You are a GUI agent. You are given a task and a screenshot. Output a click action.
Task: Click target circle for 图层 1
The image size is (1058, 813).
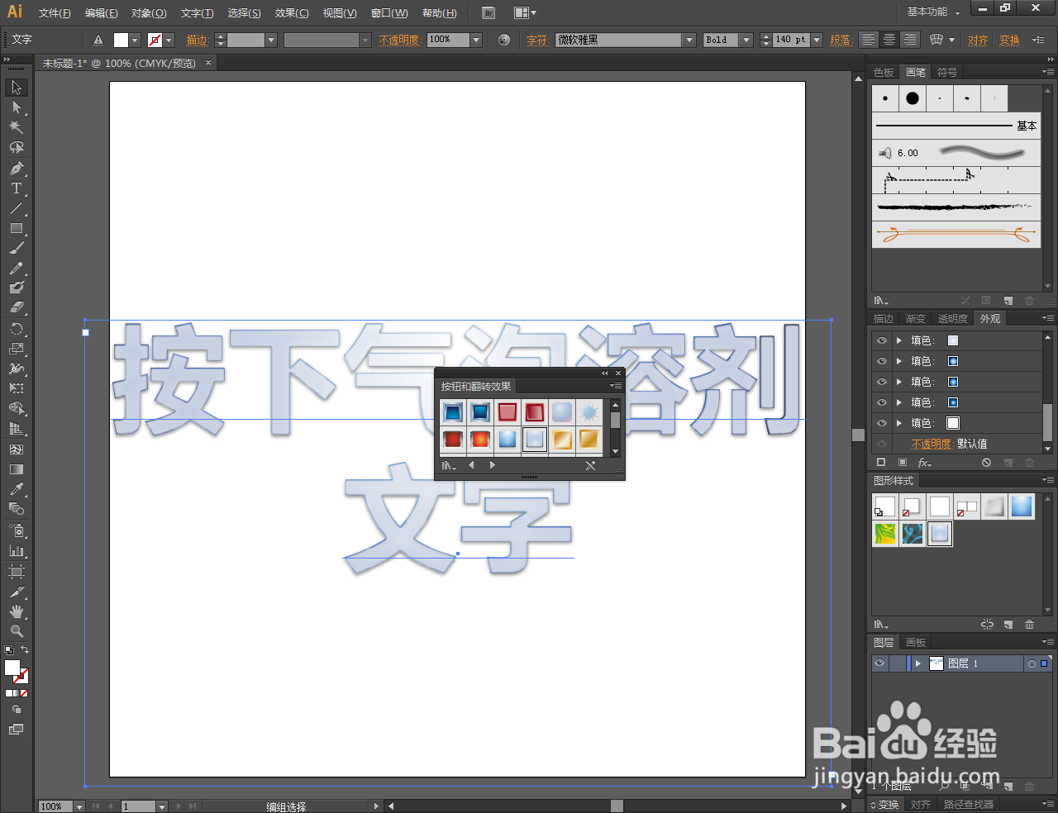tap(1032, 663)
